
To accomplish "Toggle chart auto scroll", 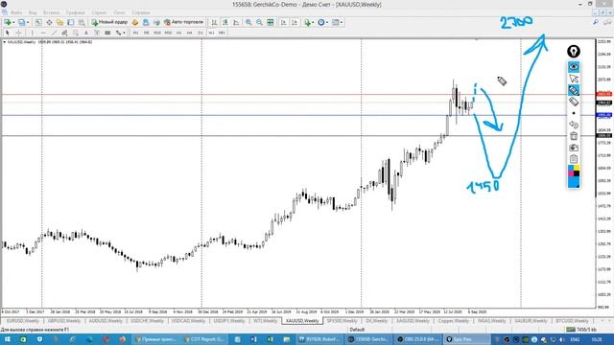I will pyautogui.click(x=284, y=22).
